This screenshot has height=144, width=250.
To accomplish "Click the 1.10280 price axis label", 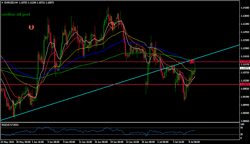I will (245, 80).
